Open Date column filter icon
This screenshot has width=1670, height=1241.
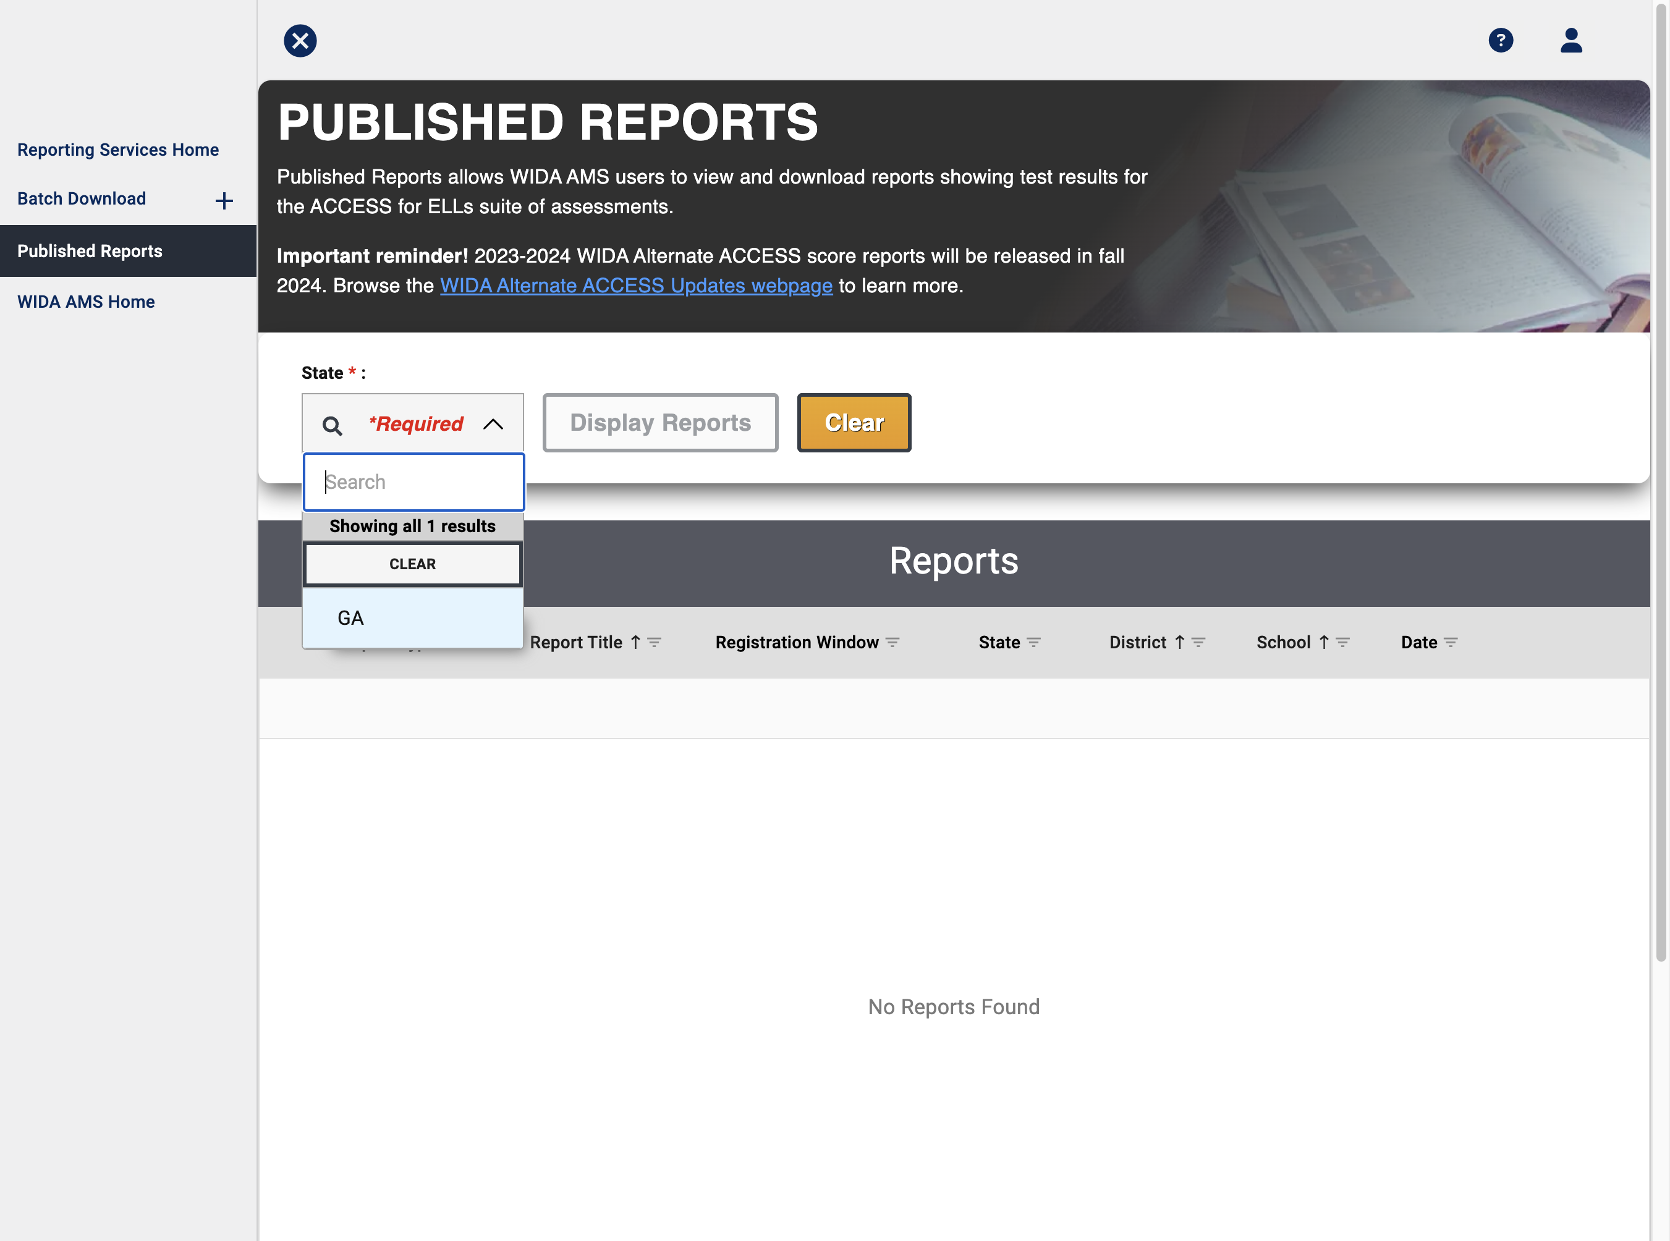pyautogui.click(x=1451, y=642)
